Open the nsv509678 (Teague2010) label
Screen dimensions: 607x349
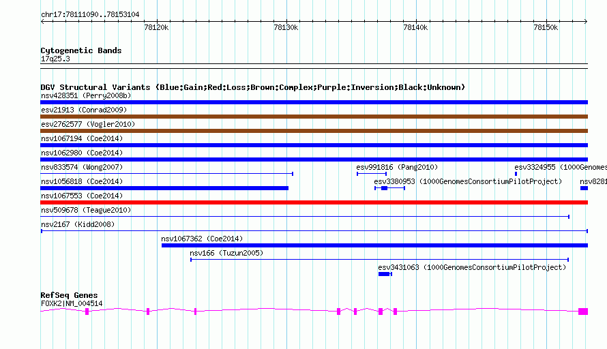point(86,210)
